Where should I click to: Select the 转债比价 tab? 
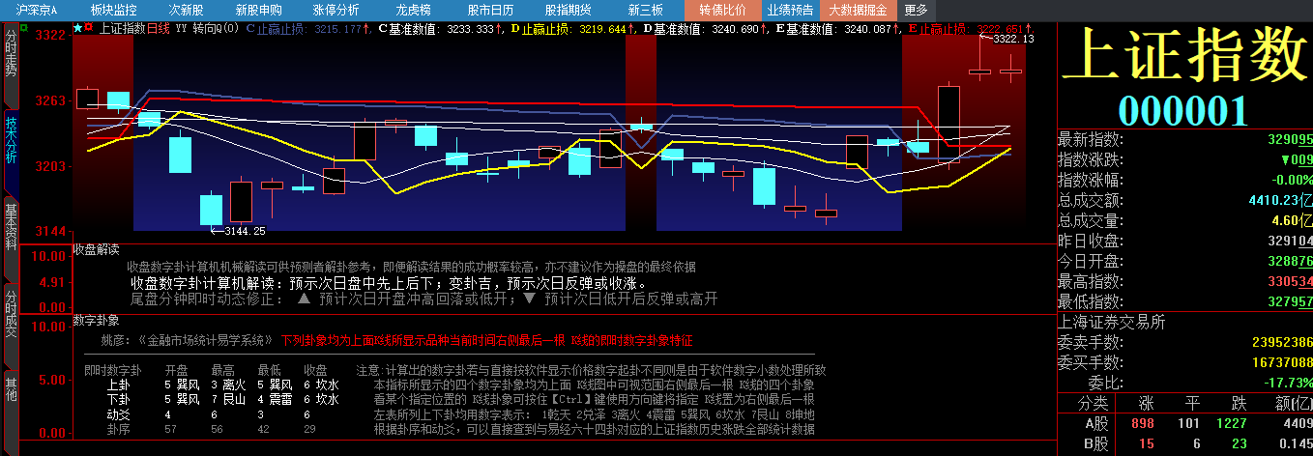722,10
